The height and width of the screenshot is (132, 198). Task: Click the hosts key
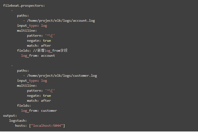[21, 126]
